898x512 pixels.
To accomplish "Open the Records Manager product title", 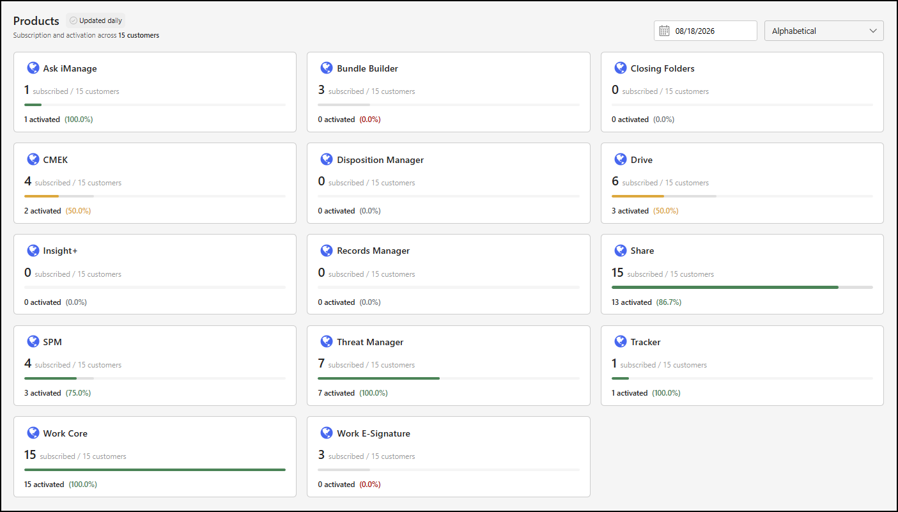I will pyautogui.click(x=373, y=251).
